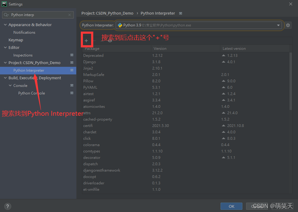Viewport: 298px width, 212px height.
Task: Focus the settings search input field
Action: pos(38,15)
